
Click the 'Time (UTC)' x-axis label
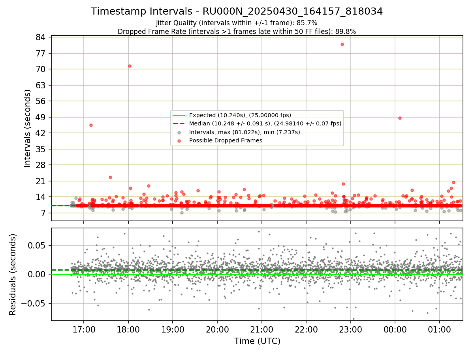(257, 341)
